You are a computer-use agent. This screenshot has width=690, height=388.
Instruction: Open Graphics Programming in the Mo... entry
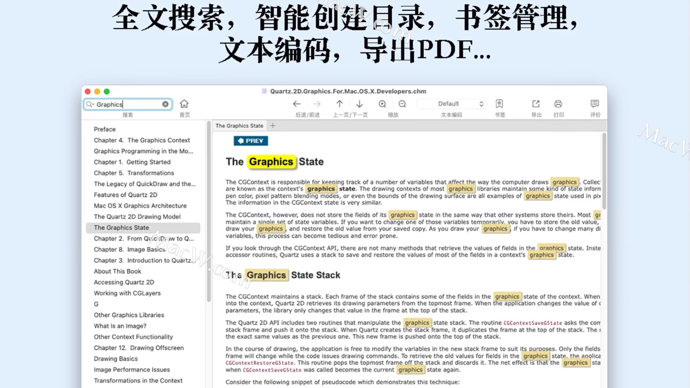(143, 151)
